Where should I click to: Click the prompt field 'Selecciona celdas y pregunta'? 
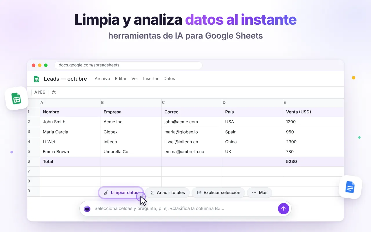point(185,209)
